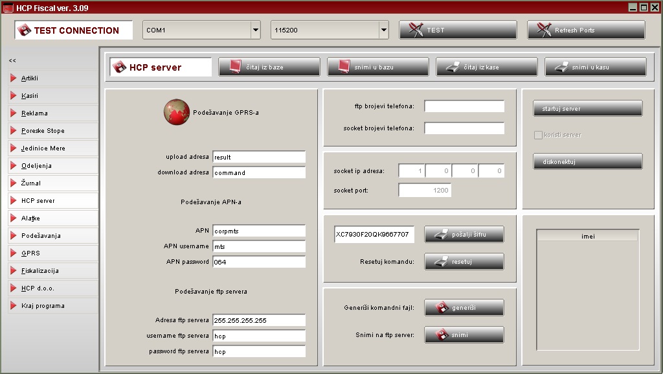
Task: Click 'čitaj iz kase' button
Action: 486,67
